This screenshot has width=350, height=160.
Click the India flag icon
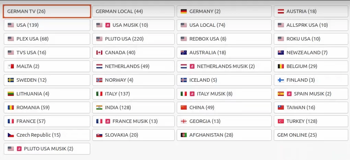point(100,107)
